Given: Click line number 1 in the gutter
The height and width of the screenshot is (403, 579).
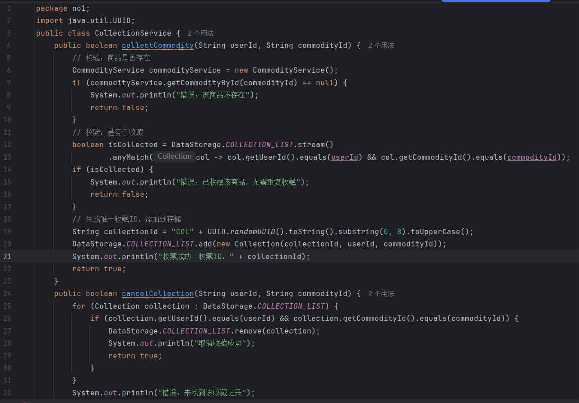Looking at the screenshot, I should [9, 9].
